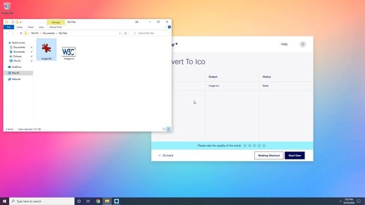Click This PC in the address breadcrumb
The width and height of the screenshot is (365, 205).
click(x=35, y=33)
